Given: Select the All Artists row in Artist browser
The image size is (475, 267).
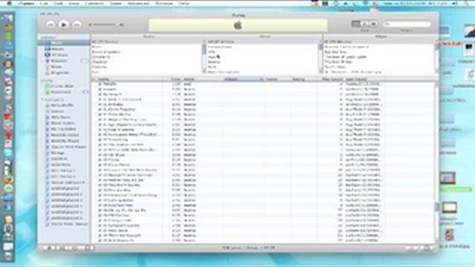Looking at the screenshot, I should click(x=263, y=42).
